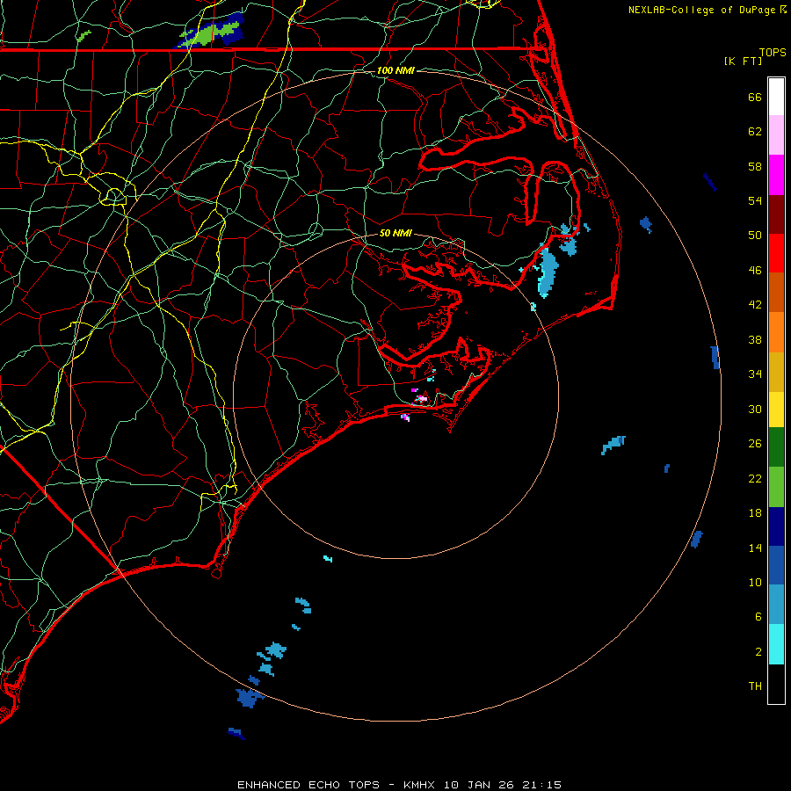Select the light green legend swatch
Image resolution: width=791 pixels, height=791 pixels.
pyautogui.click(x=776, y=487)
